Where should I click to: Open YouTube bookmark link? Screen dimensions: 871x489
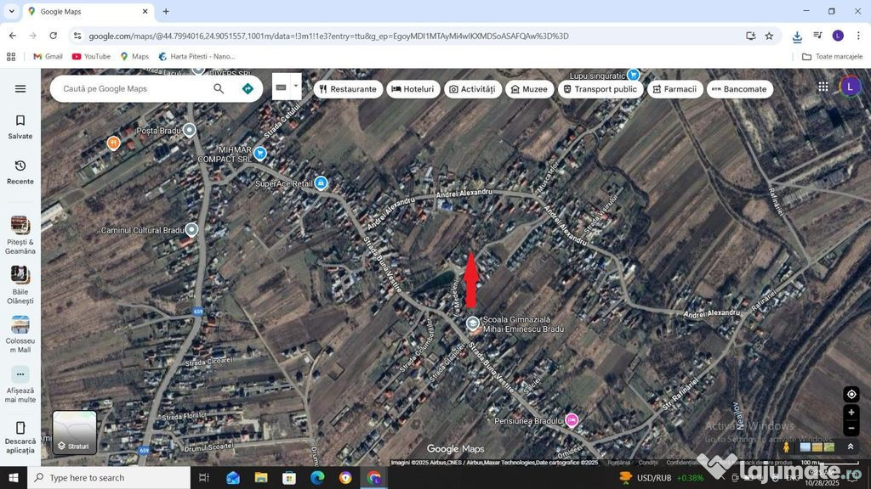[x=91, y=57]
